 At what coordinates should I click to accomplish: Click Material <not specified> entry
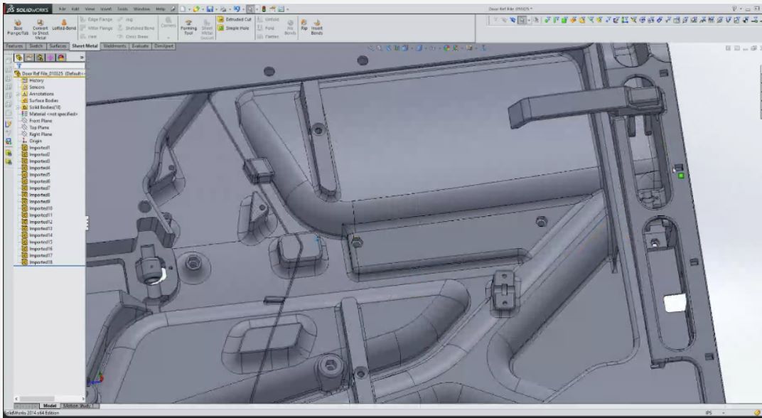(x=53, y=114)
